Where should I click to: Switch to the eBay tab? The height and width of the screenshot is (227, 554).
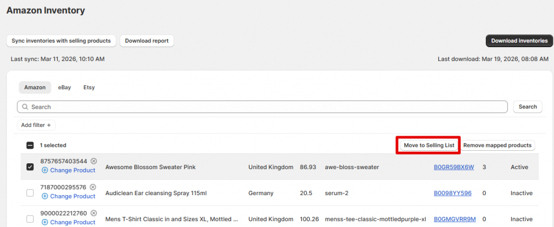click(64, 88)
